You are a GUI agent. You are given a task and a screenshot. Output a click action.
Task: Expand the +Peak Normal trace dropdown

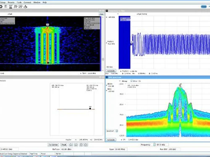pyautogui.click(x=118, y=14)
